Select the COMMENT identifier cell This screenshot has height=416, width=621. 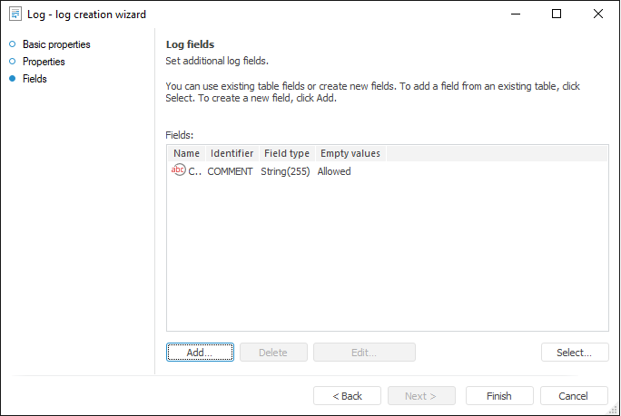point(230,171)
